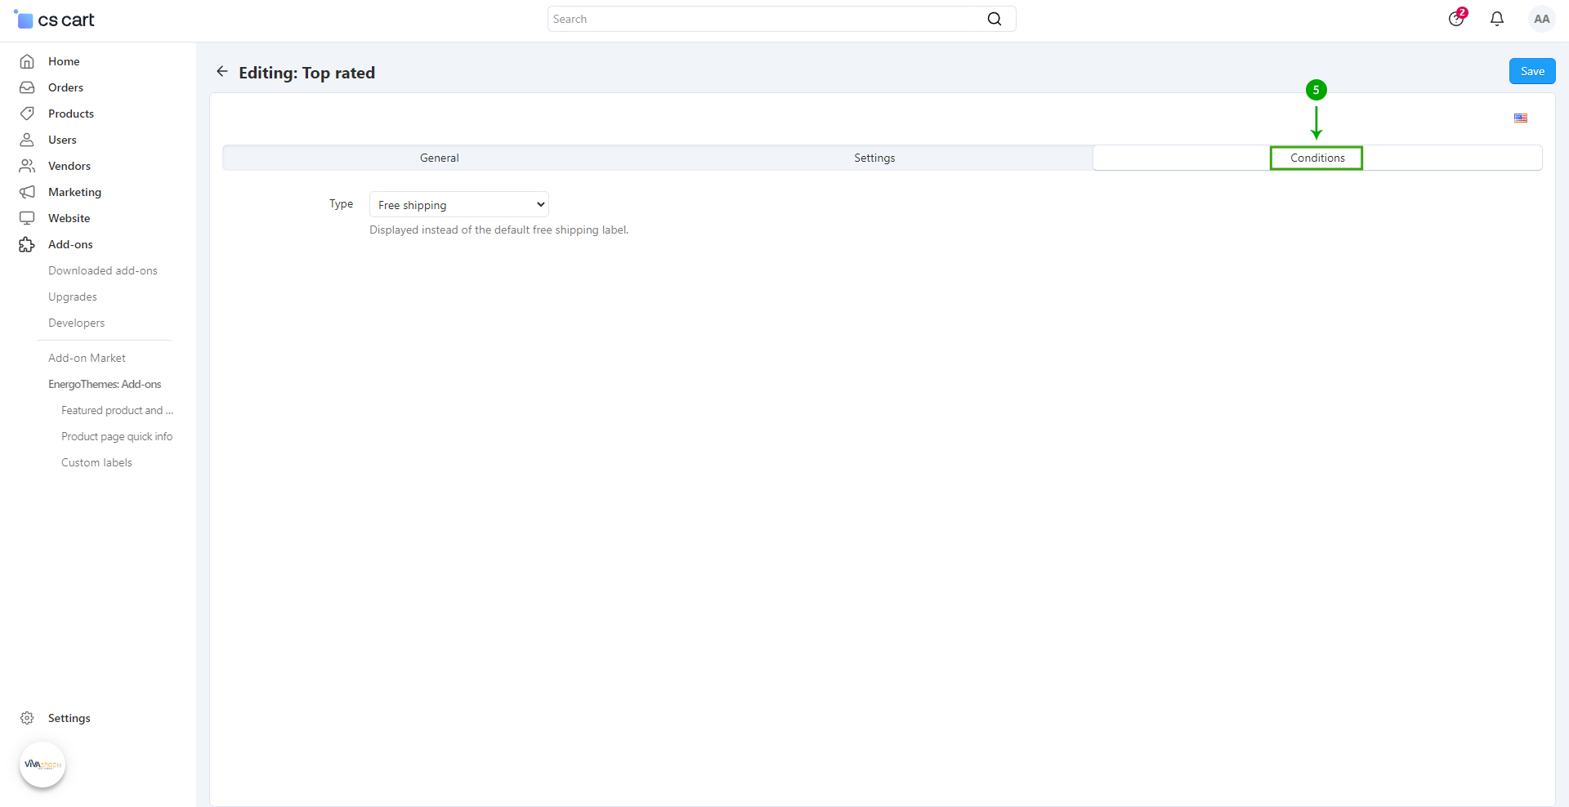
Task: Expand the Add-ons sidebar menu
Action: click(x=70, y=244)
